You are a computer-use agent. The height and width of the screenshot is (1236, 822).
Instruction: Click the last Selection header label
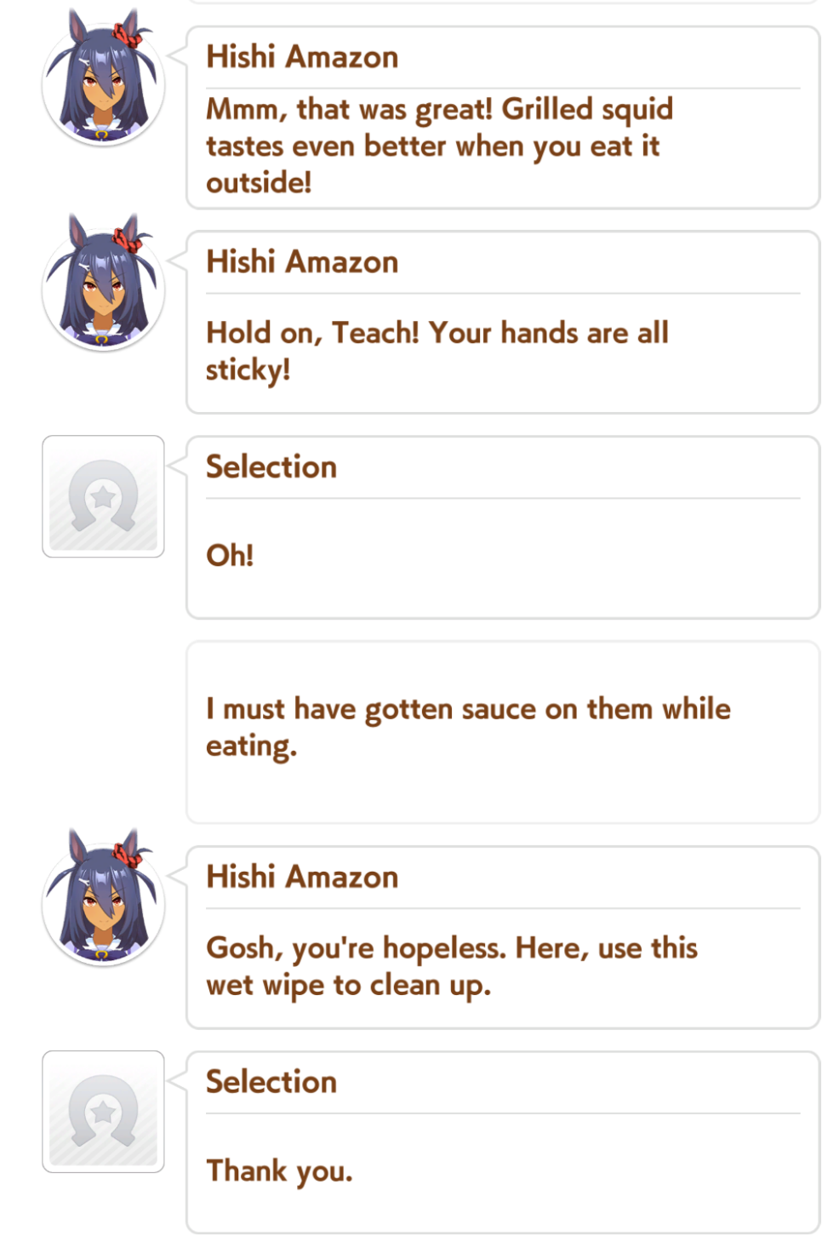pos(271,1082)
